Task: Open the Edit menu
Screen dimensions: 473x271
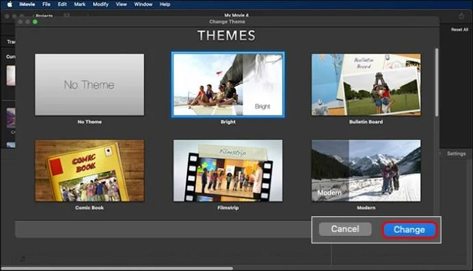Action: tap(62, 4)
